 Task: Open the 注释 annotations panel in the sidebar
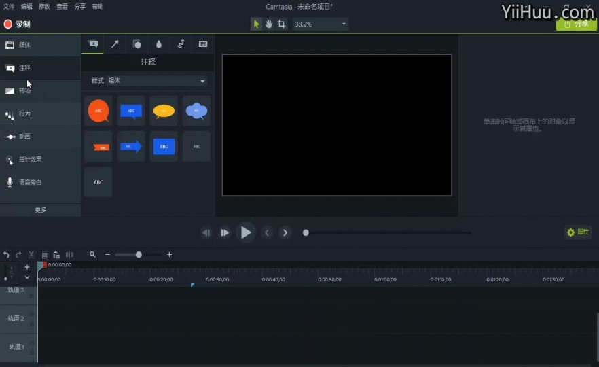[41, 68]
